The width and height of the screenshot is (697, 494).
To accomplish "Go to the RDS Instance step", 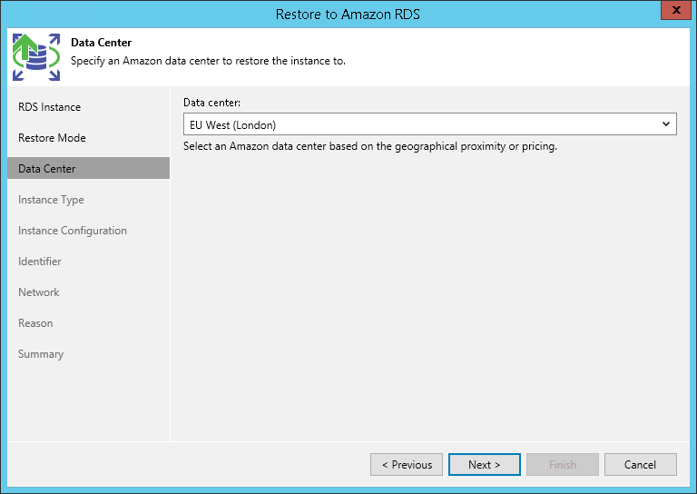I will [x=49, y=107].
